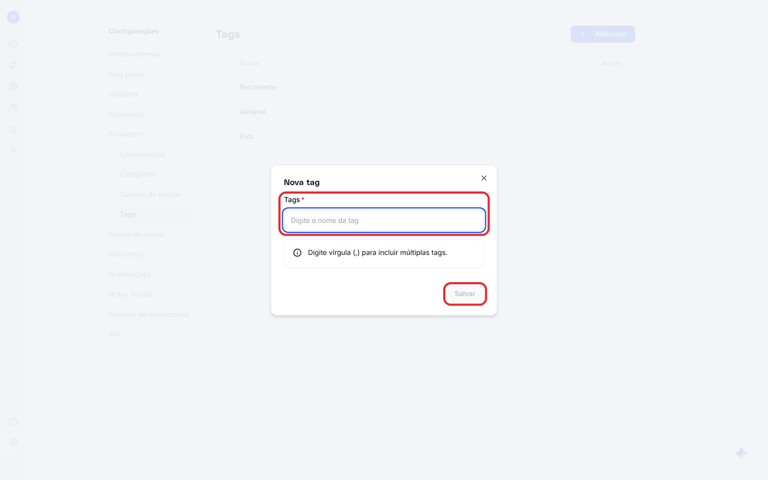768x480 pixels.
Task: Click the Nome column header
Action: coord(249,63)
